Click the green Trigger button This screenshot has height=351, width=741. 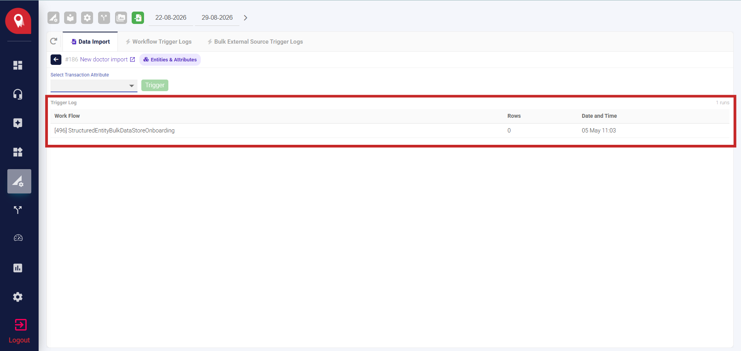pyautogui.click(x=155, y=85)
